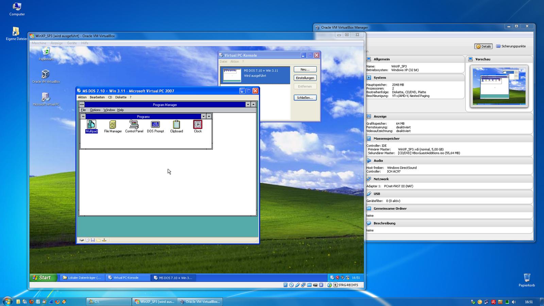Click the Vorschau preview thumbnail in VirtualBox Manager

click(499, 86)
